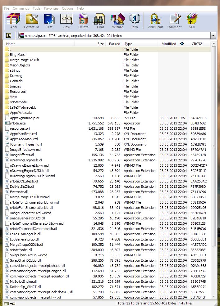Select the VisionObjects folder icon
The image size is (220, 306).
(x=7, y=65)
